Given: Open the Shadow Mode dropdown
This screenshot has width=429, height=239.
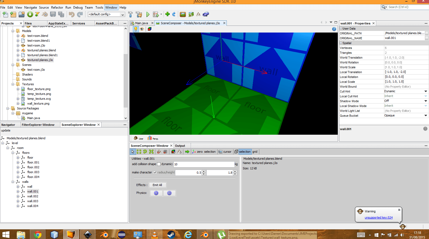Looking at the screenshot, I should [x=426, y=101].
